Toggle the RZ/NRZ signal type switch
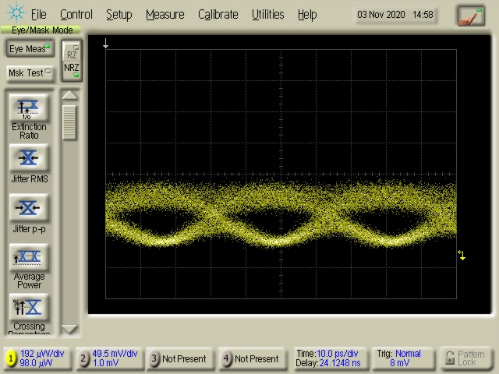The height and width of the screenshot is (374, 499). click(x=71, y=61)
